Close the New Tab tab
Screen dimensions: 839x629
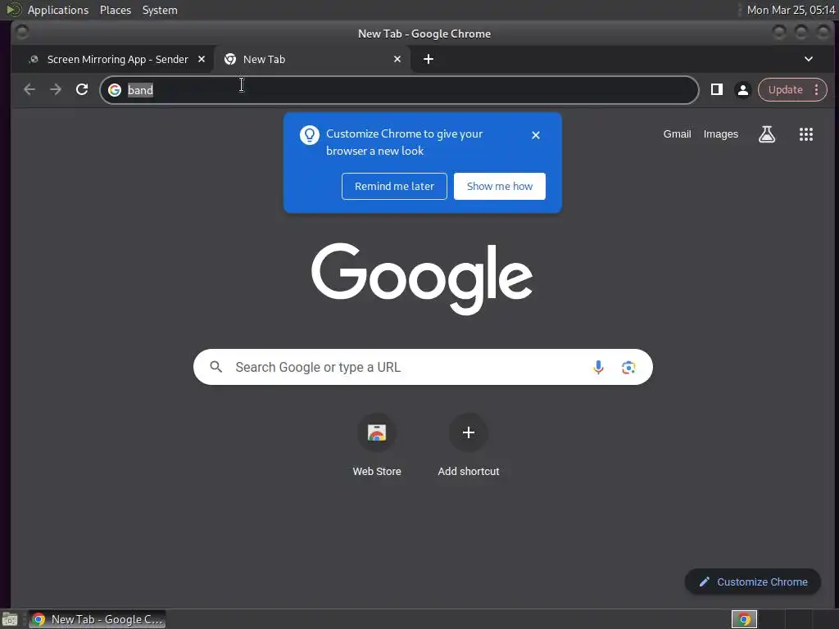(x=397, y=59)
